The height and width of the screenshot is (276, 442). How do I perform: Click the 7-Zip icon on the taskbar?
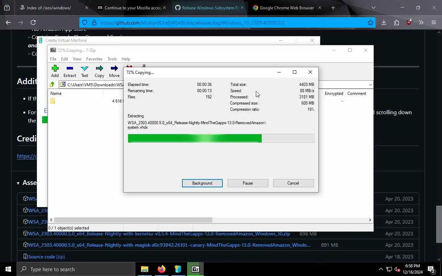[x=195, y=269]
